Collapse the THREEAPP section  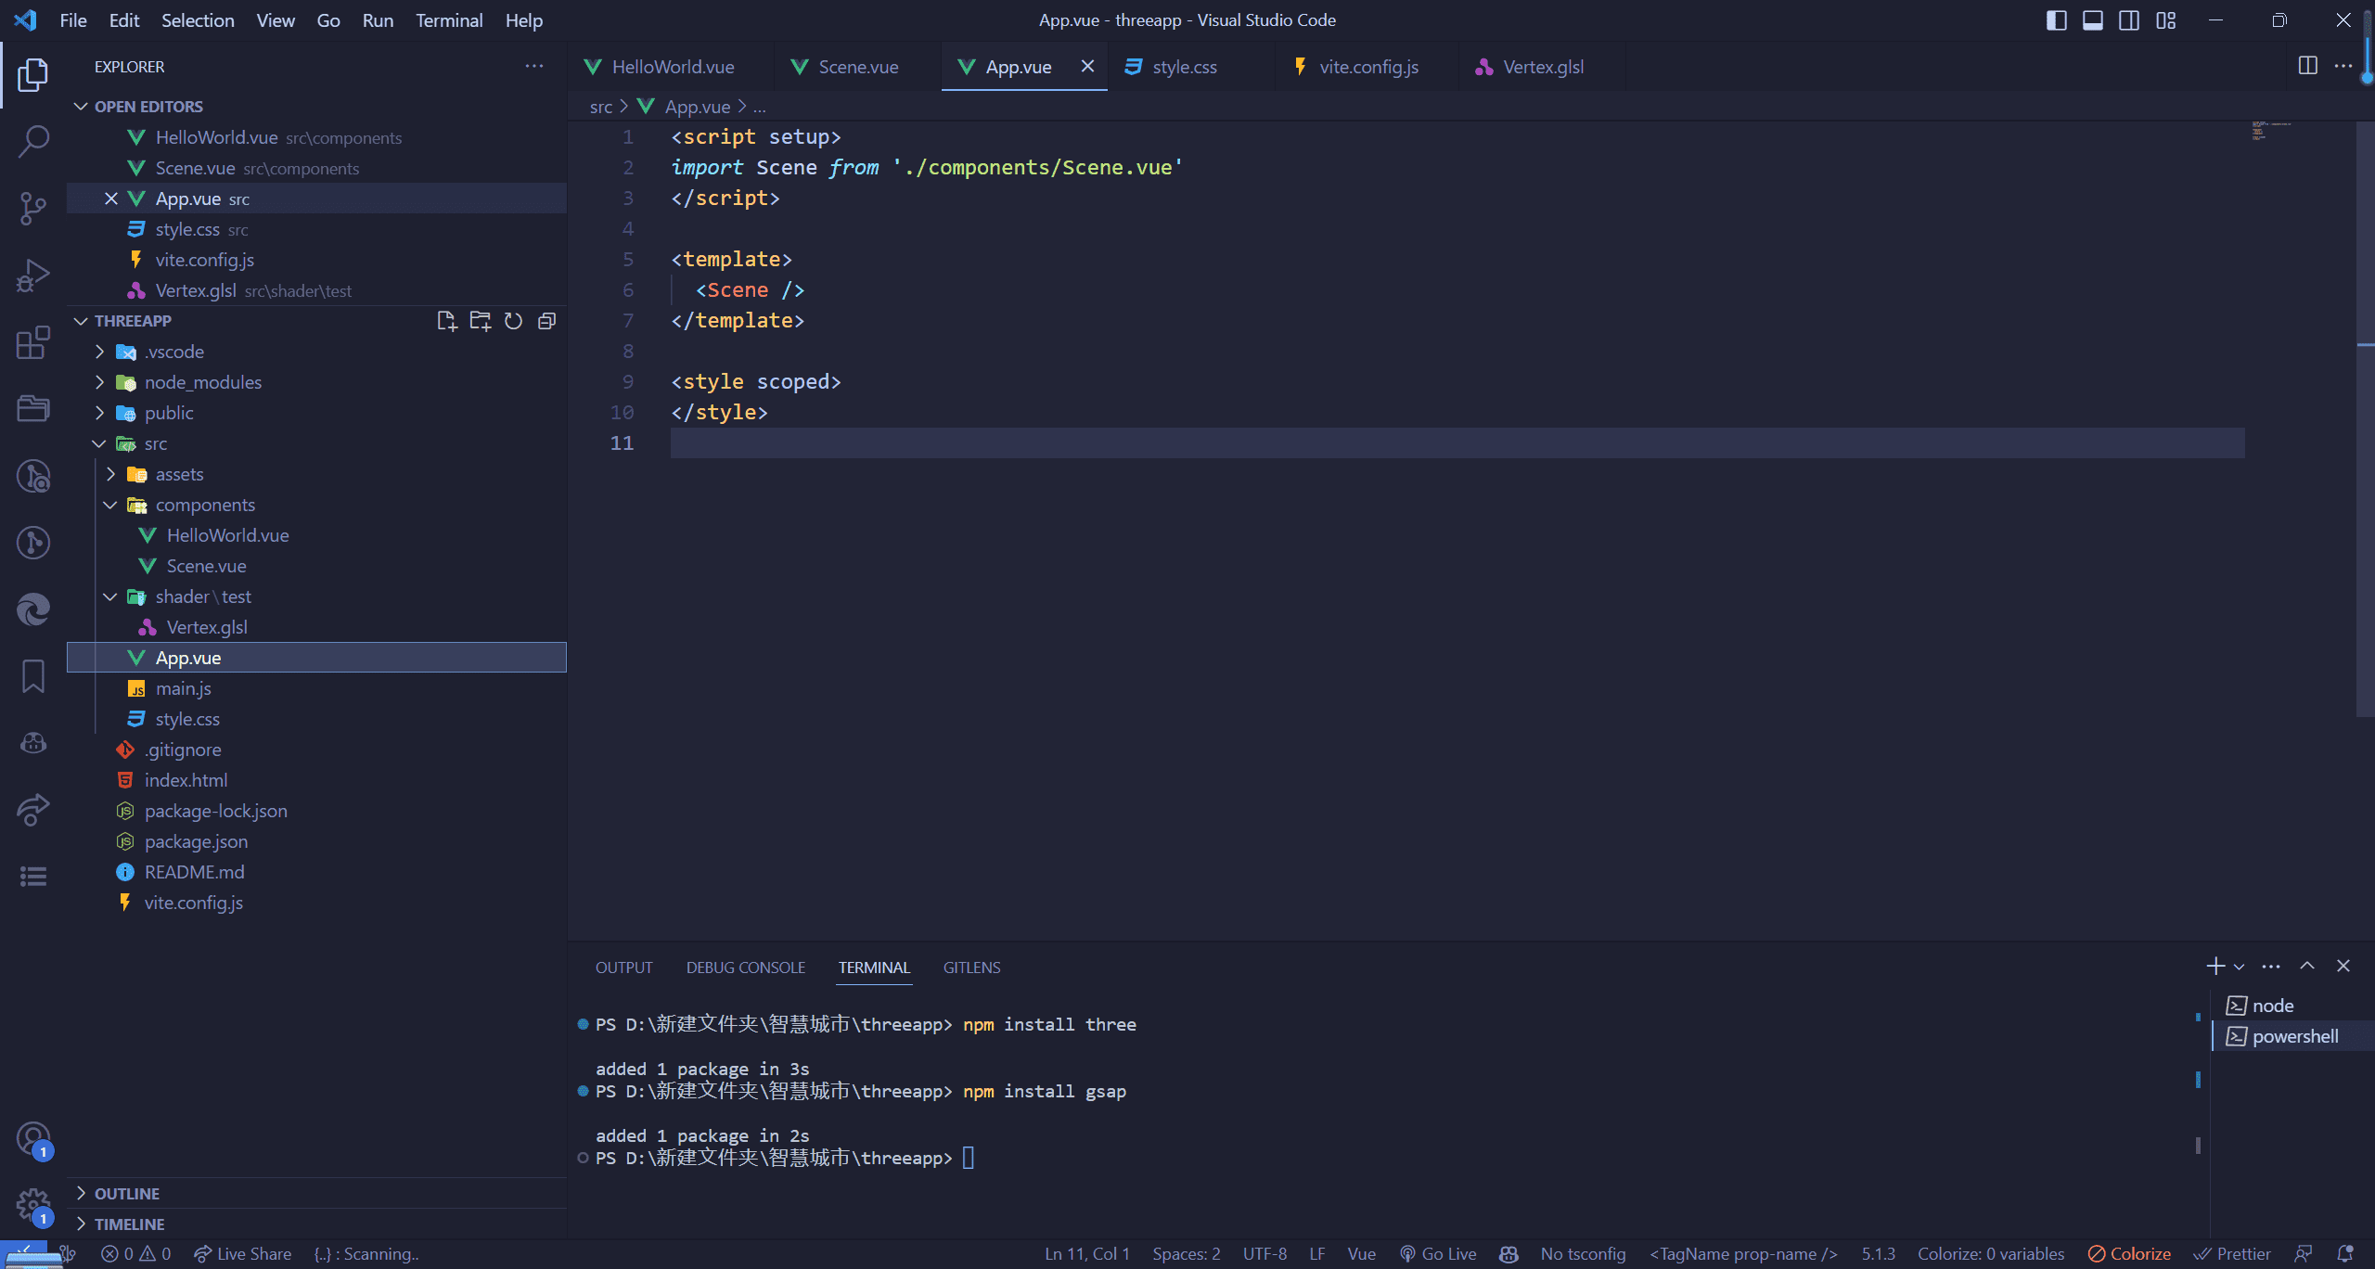(81, 321)
